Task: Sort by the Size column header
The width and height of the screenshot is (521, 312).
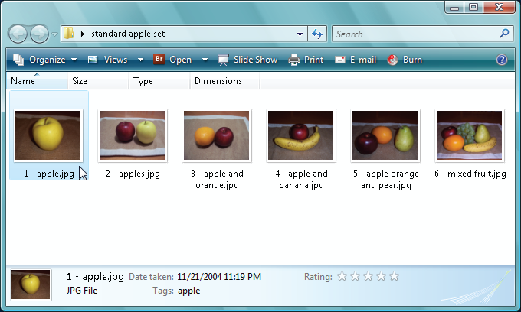Action: pyautogui.click(x=98, y=81)
